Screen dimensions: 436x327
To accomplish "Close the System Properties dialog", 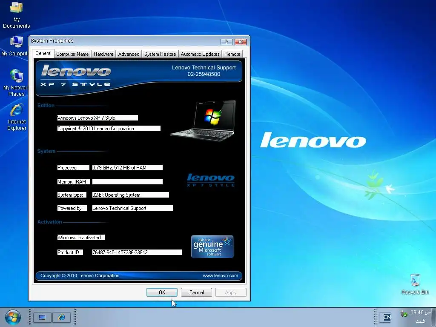I will pos(240,42).
